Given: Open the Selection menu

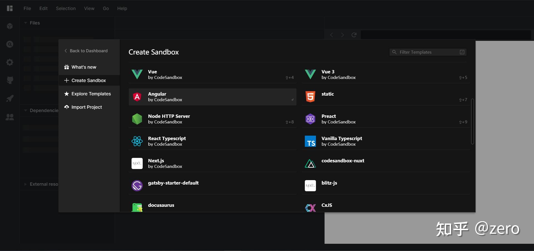Looking at the screenshot, I should point(66,8).
